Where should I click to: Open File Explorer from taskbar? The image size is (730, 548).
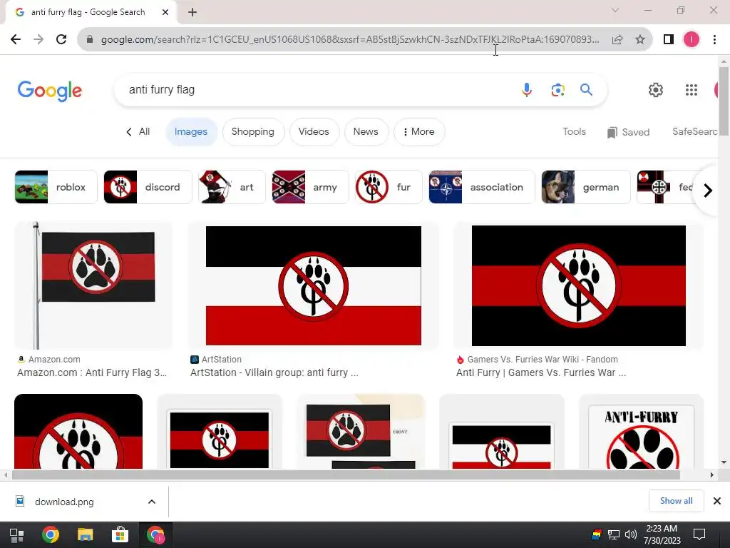coord(86,535)
